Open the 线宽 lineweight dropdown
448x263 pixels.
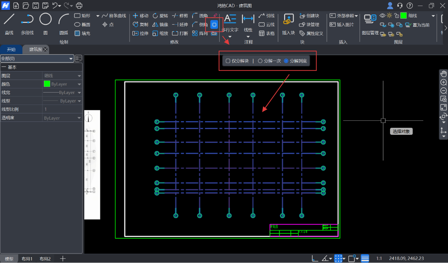point(79,93)
